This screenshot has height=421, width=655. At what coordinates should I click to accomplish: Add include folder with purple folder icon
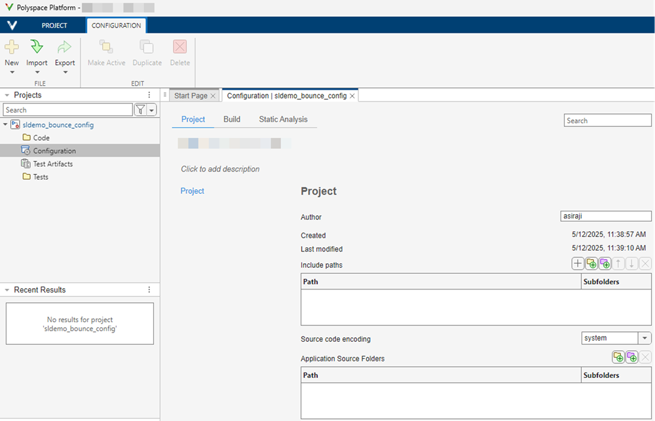[x=605, y=264]
